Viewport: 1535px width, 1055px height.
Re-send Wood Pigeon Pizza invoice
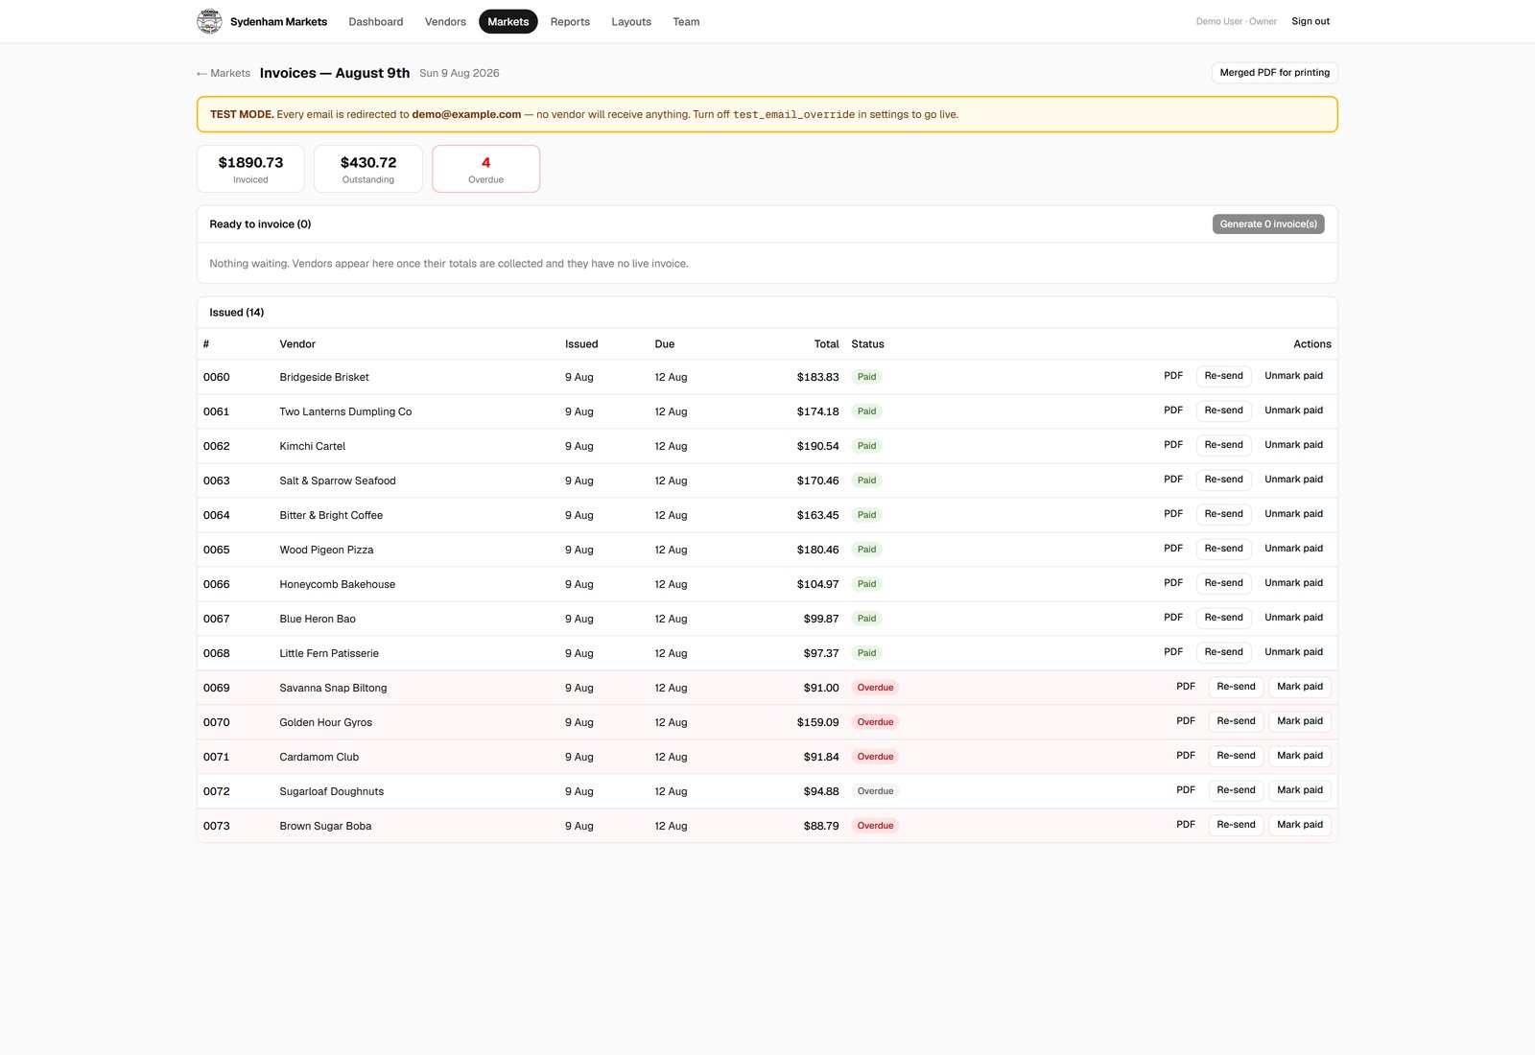click(x=1223, y=549)
